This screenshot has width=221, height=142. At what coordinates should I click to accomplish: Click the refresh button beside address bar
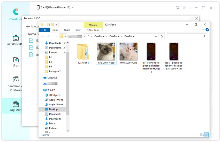pyautogui.click(x=162, y=36)
